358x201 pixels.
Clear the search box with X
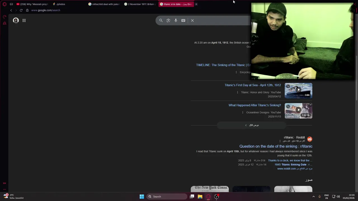coord(192,20)
